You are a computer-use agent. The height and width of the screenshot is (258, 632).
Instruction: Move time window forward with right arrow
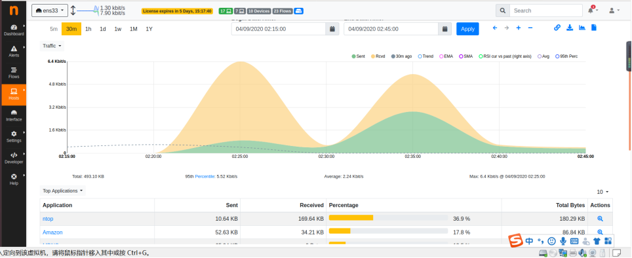tap(507, 28)
